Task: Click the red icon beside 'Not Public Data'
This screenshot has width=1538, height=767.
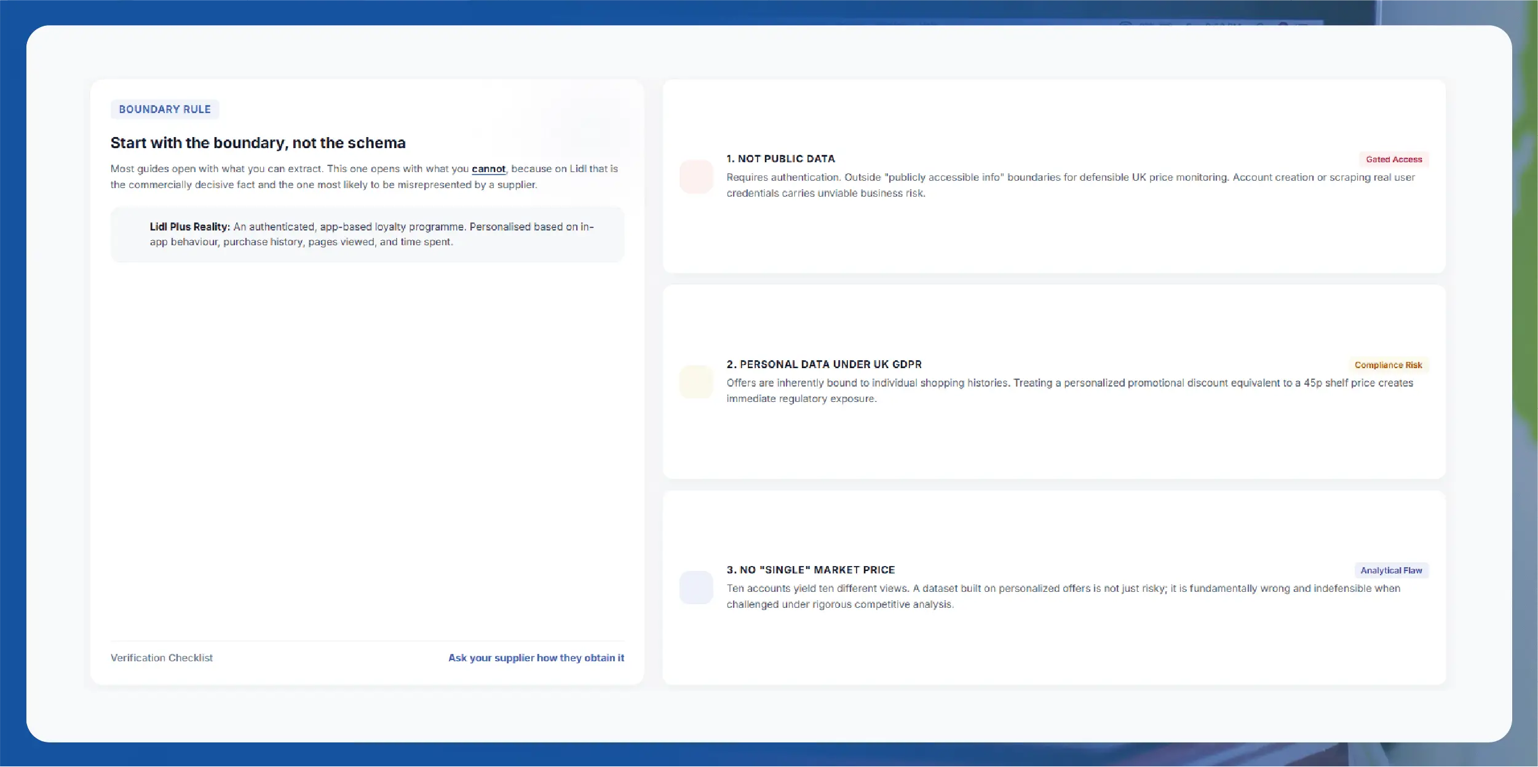Action: (696, 176)
